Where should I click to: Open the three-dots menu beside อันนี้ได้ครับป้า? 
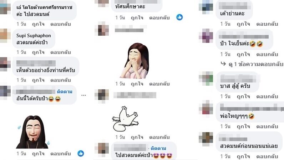pos(83,95)
